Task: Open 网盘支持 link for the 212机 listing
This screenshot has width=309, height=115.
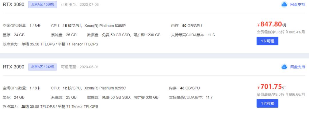Action: click(x=298, y=67)
